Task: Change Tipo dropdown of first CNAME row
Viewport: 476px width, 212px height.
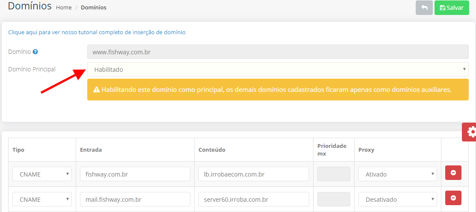Action: point(42,174)
